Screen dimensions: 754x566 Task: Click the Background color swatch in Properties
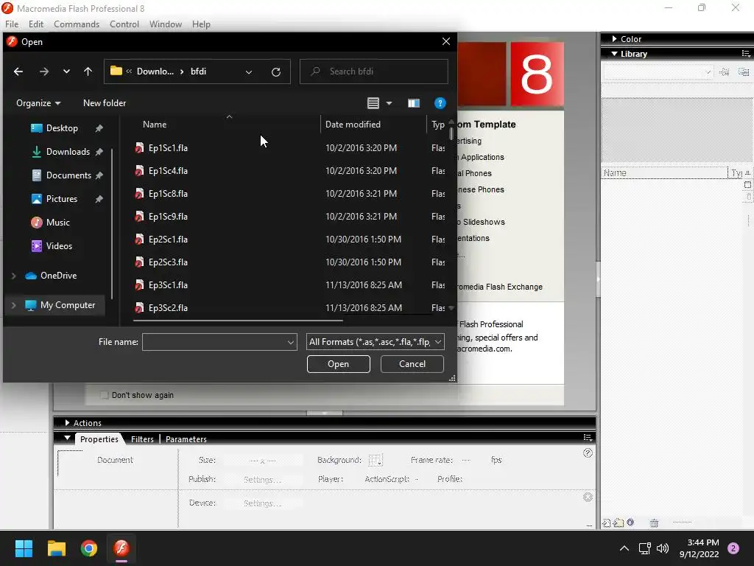coord(375,461)
